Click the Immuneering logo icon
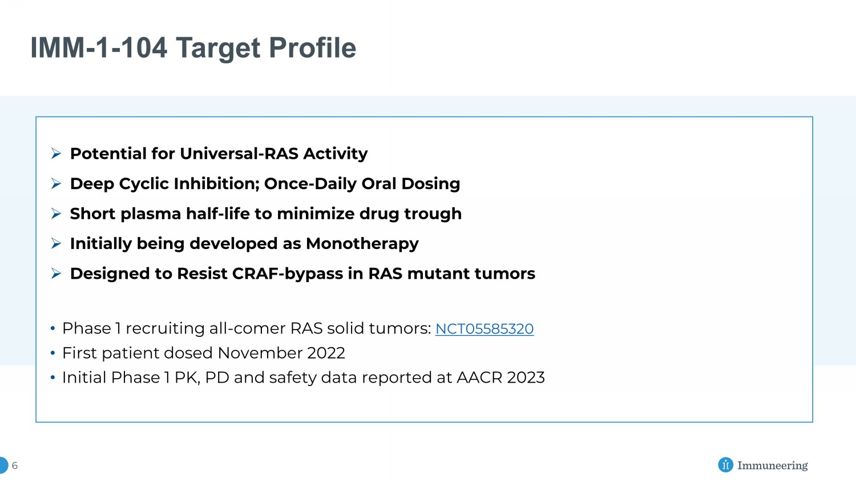Screen dimensions: 856x482 point(725,465)
